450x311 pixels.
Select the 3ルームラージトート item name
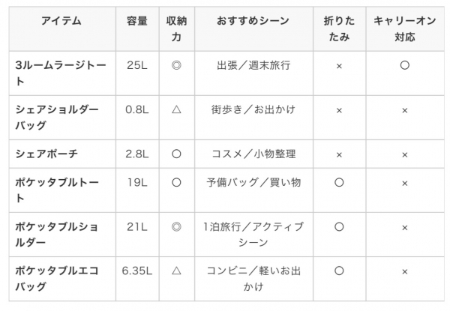click(61, 73)
